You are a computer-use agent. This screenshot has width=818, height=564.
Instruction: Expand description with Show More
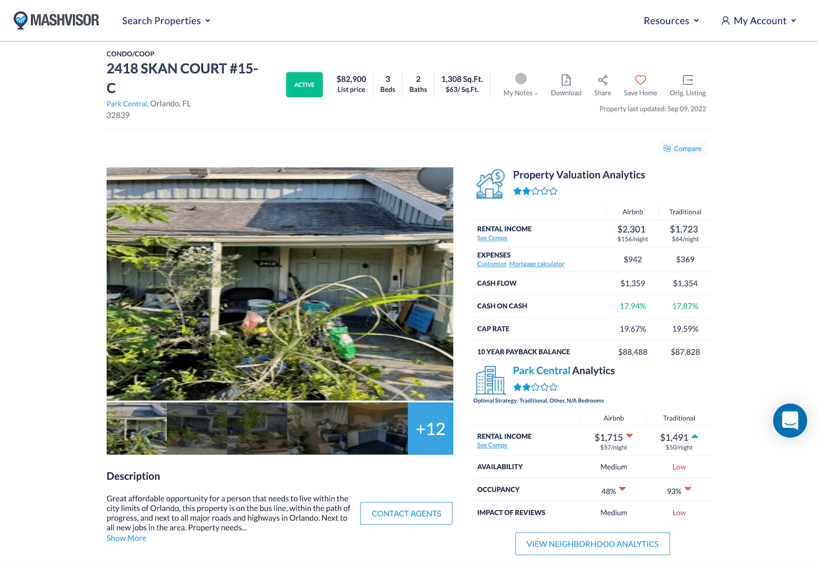coord(126,538)
